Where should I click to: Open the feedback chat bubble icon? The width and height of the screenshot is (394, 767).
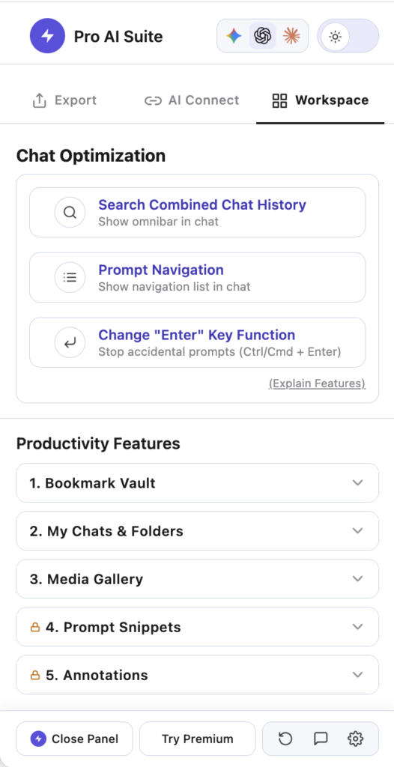tap(321, 739)
